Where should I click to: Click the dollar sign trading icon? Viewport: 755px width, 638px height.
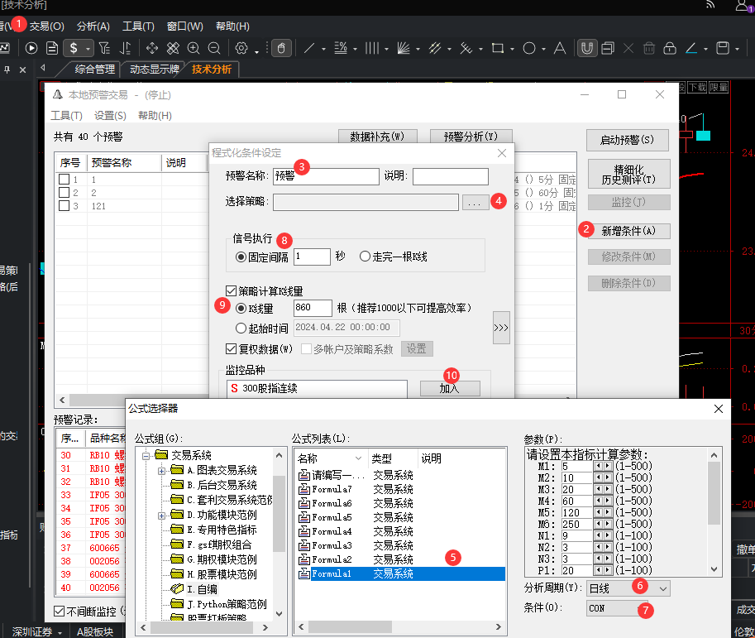74,48
